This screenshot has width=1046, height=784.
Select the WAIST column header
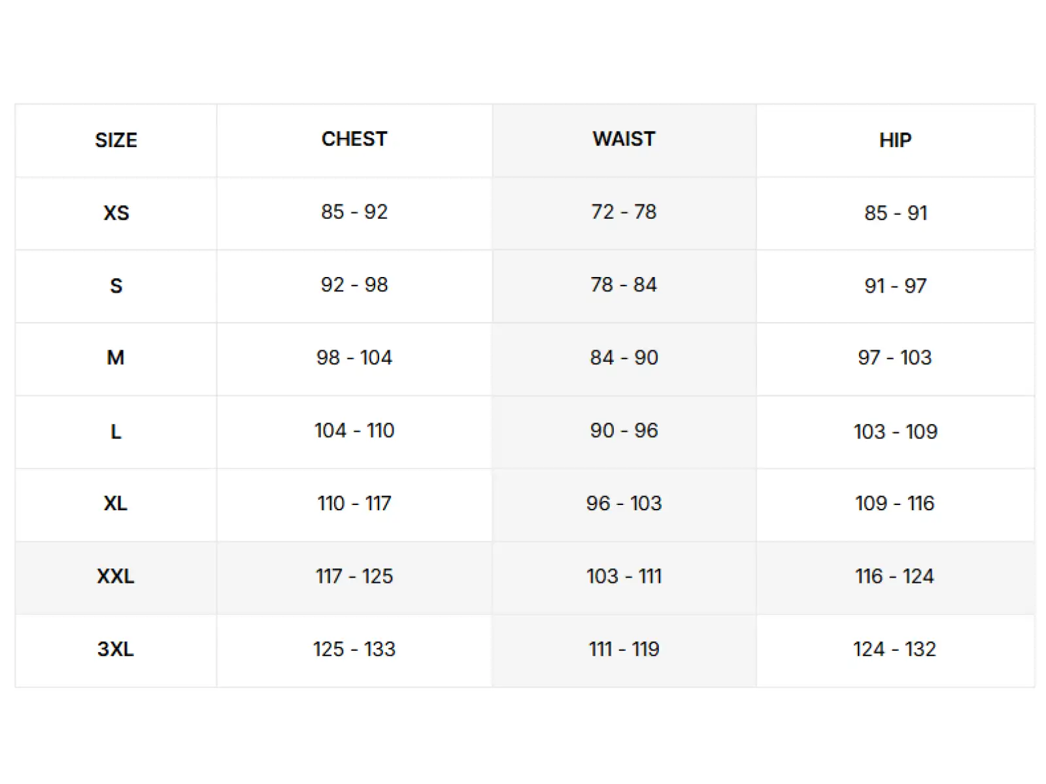pyautogui.click(x=624, y=139)
